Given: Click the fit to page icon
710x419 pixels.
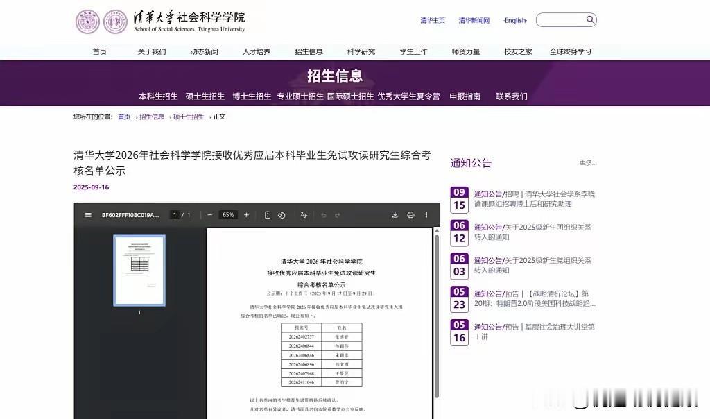Looking at the screenshot, I should (x=268, y=215).
